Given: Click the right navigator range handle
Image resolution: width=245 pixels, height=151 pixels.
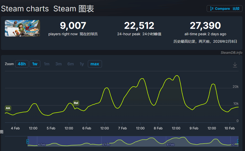Looking at the screenshot, I should pyautogui.click(x=238, y=141).
